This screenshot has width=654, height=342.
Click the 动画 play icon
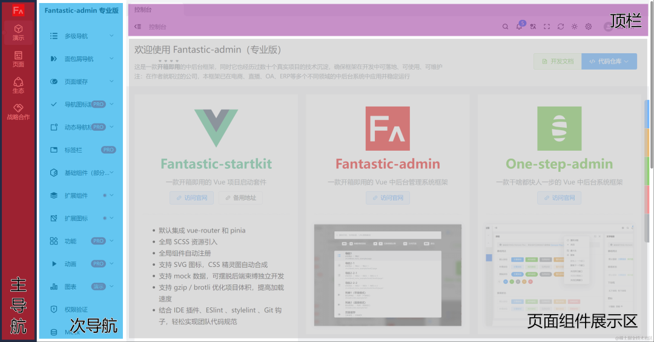pos(54,263)
